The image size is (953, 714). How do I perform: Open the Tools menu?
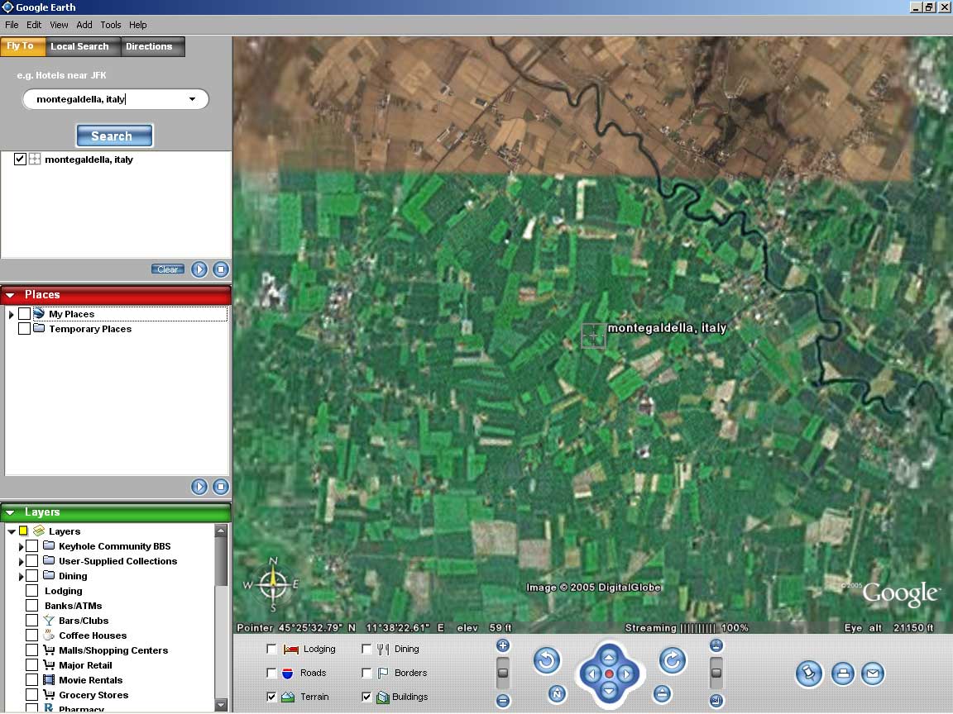pos(111,25)
